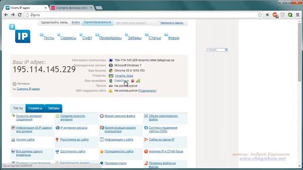This screenshot has width=303, height=170.
Task: Click the red extension icon with badge
Action: click(x=275, y=15)
